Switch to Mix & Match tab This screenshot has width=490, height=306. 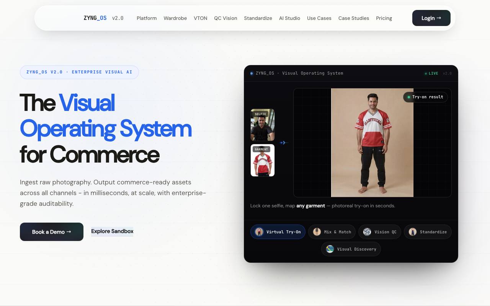click(x=332, y=232)
